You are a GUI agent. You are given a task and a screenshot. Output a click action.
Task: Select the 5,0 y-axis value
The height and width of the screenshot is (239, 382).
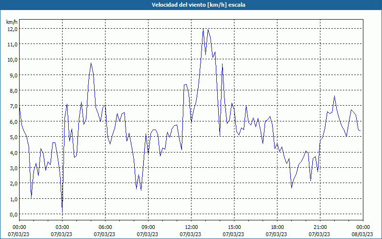[13, 137]
